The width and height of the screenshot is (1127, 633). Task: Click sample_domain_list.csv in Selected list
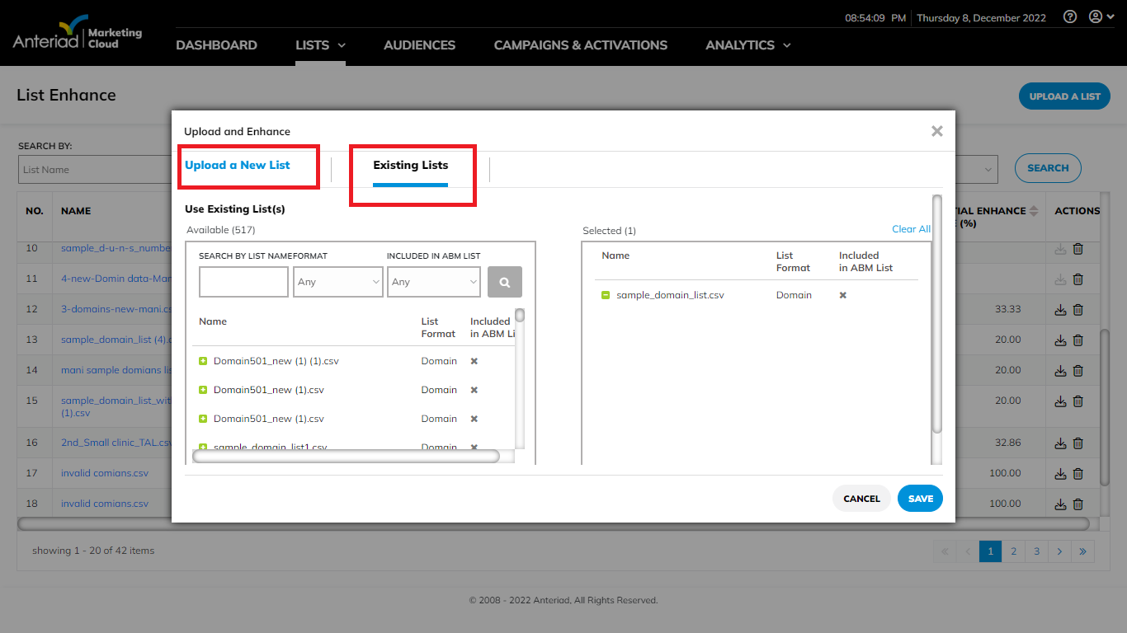pos(670,295)
